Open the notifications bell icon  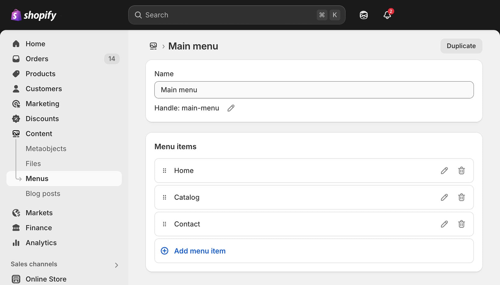387,15
